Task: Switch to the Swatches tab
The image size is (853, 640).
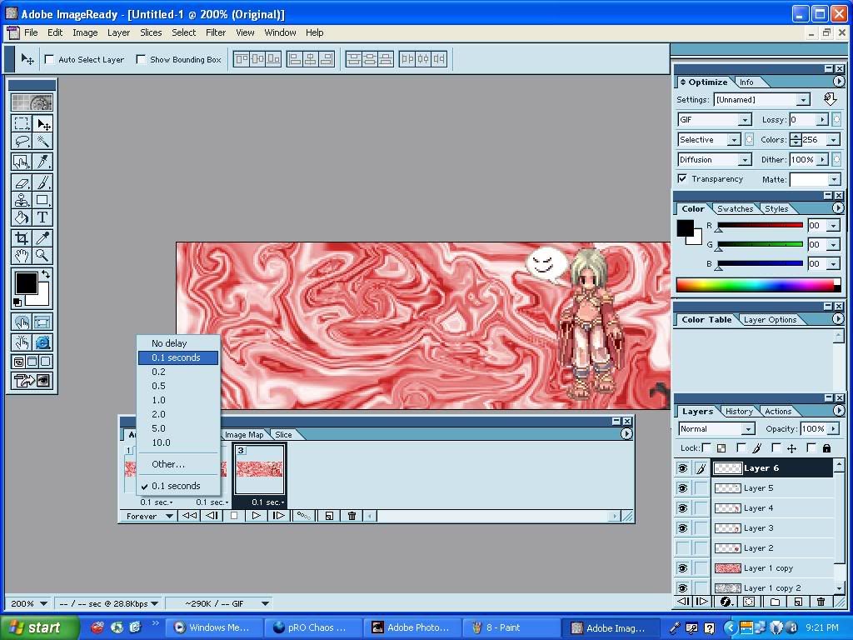Action: (735, 209)
